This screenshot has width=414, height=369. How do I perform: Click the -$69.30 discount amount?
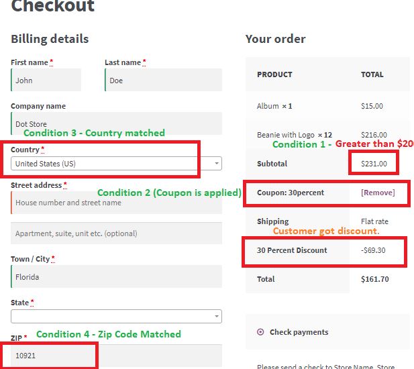coord(374,250)
